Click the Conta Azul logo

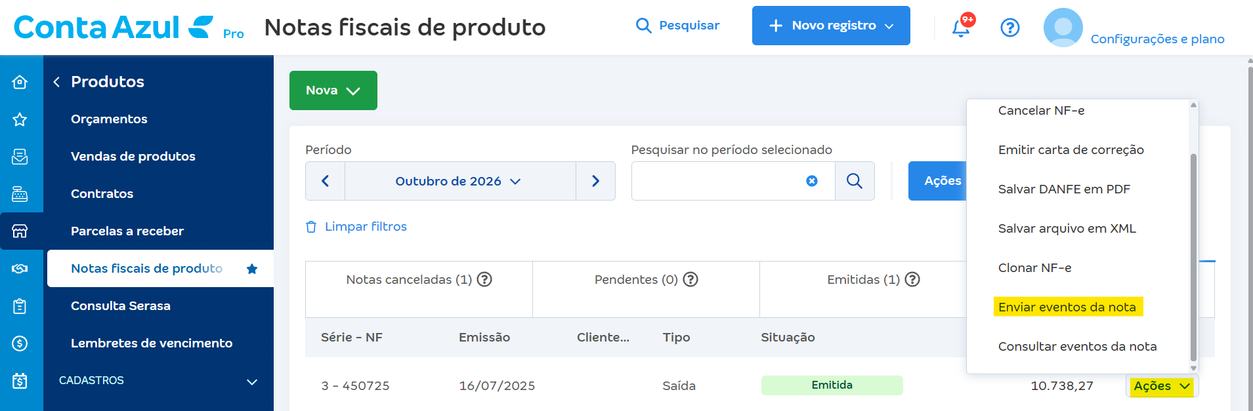113,28
